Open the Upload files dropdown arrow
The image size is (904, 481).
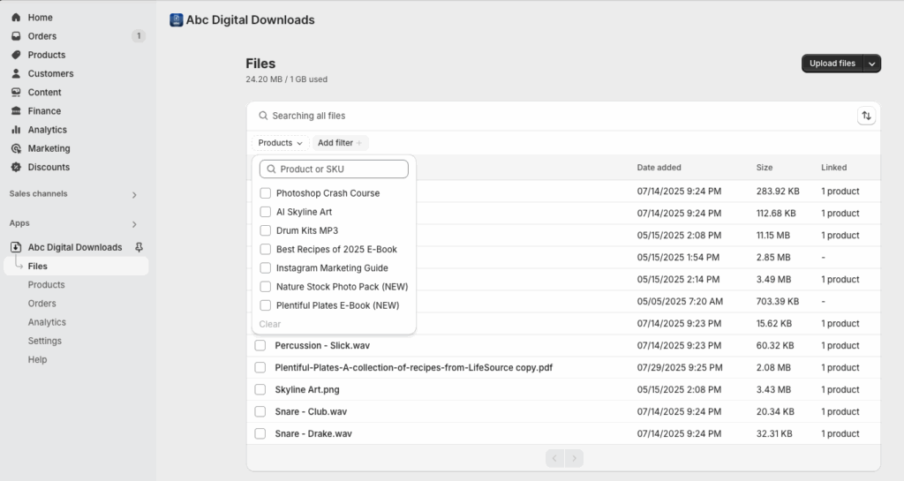click(871, 64)
